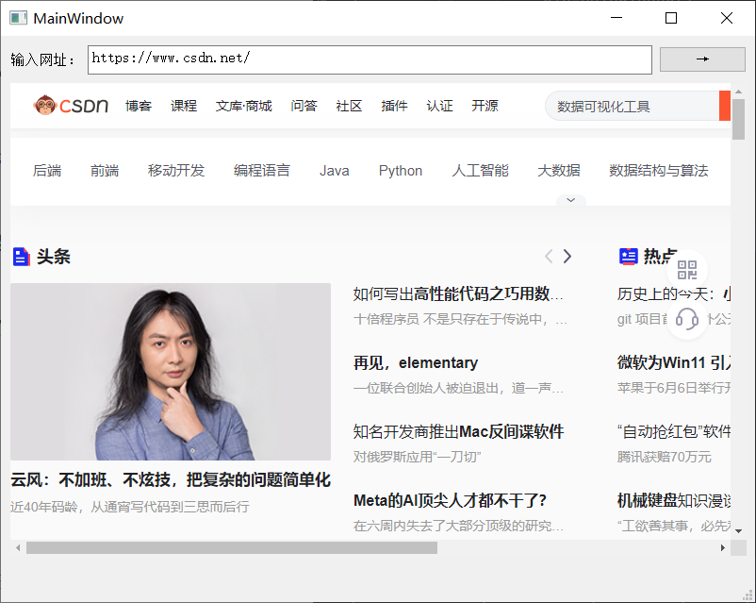Open hot article 微软为Win11
The width and height of the screenshot is (756, 603).
pyautogui.click(x=674, y=362)
